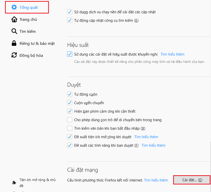The image size is (211, 192).
Task: Switch to Riêng tư & bảo mật panel
Action: click(x=37, y=44)
